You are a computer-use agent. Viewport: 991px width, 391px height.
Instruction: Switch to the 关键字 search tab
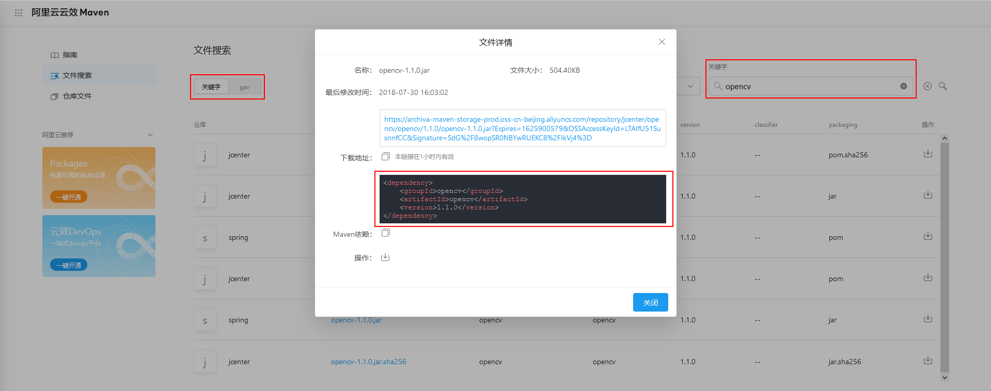[211, 87]
